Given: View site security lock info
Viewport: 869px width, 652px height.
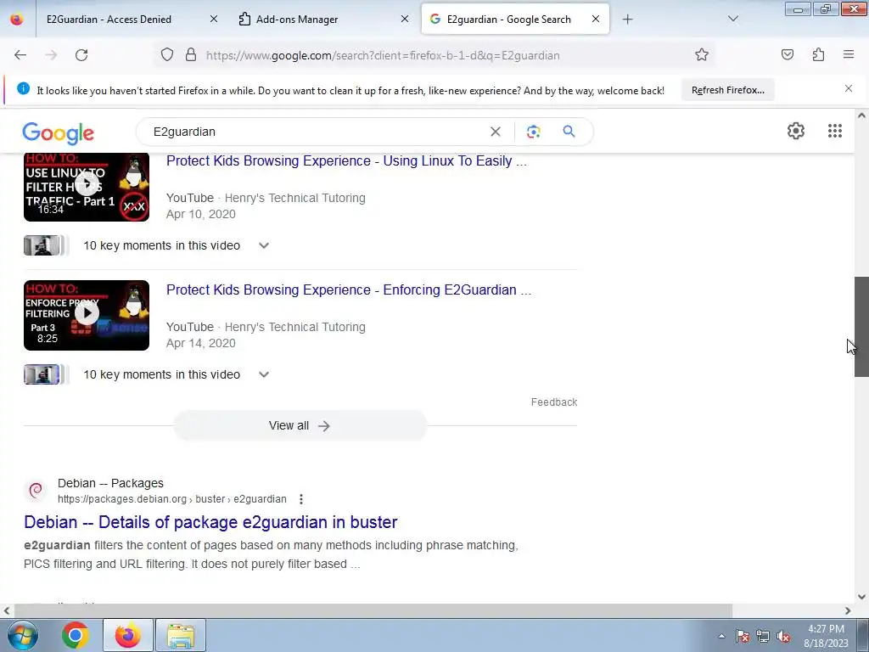Looking at the screenshot, I should coord(191,55).
